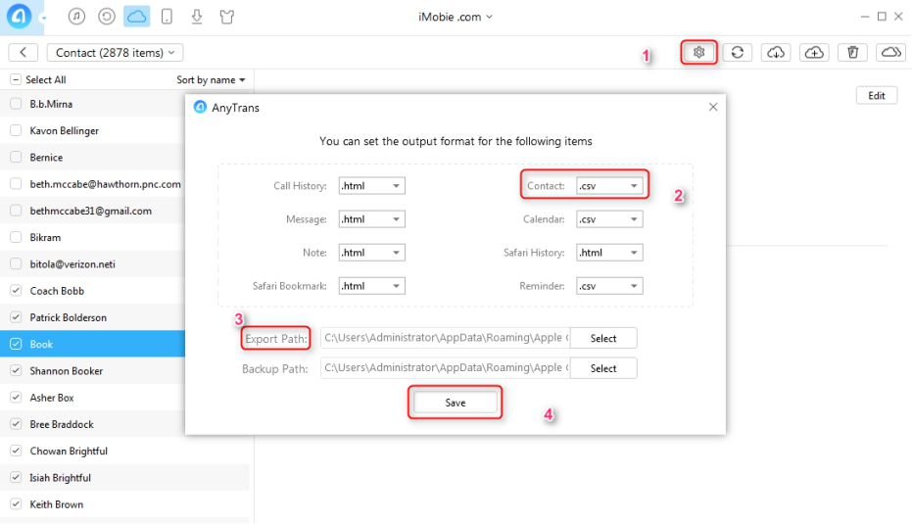Click Select for the Backup Path
The image size is (912, 524).
[603, 368]
